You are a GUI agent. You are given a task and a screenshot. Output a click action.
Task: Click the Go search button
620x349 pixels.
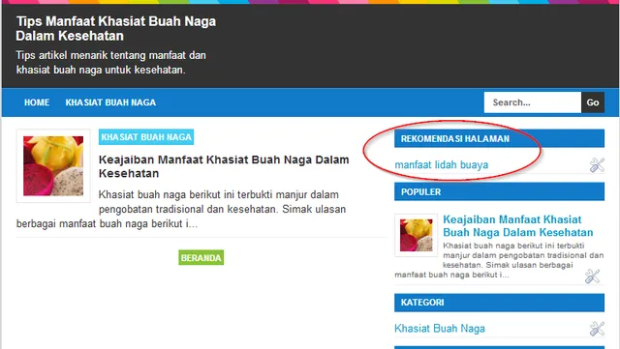[593, 102]
